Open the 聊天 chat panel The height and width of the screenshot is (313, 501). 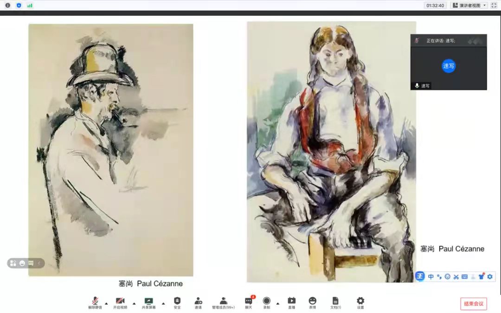249,302
